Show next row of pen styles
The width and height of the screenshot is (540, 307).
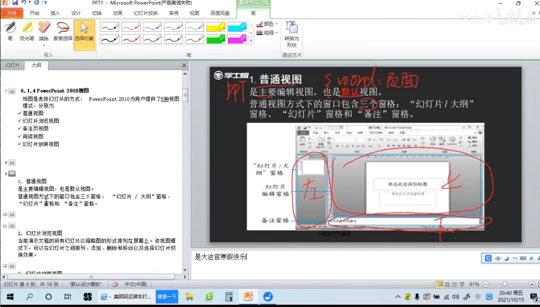click(251, 33)
